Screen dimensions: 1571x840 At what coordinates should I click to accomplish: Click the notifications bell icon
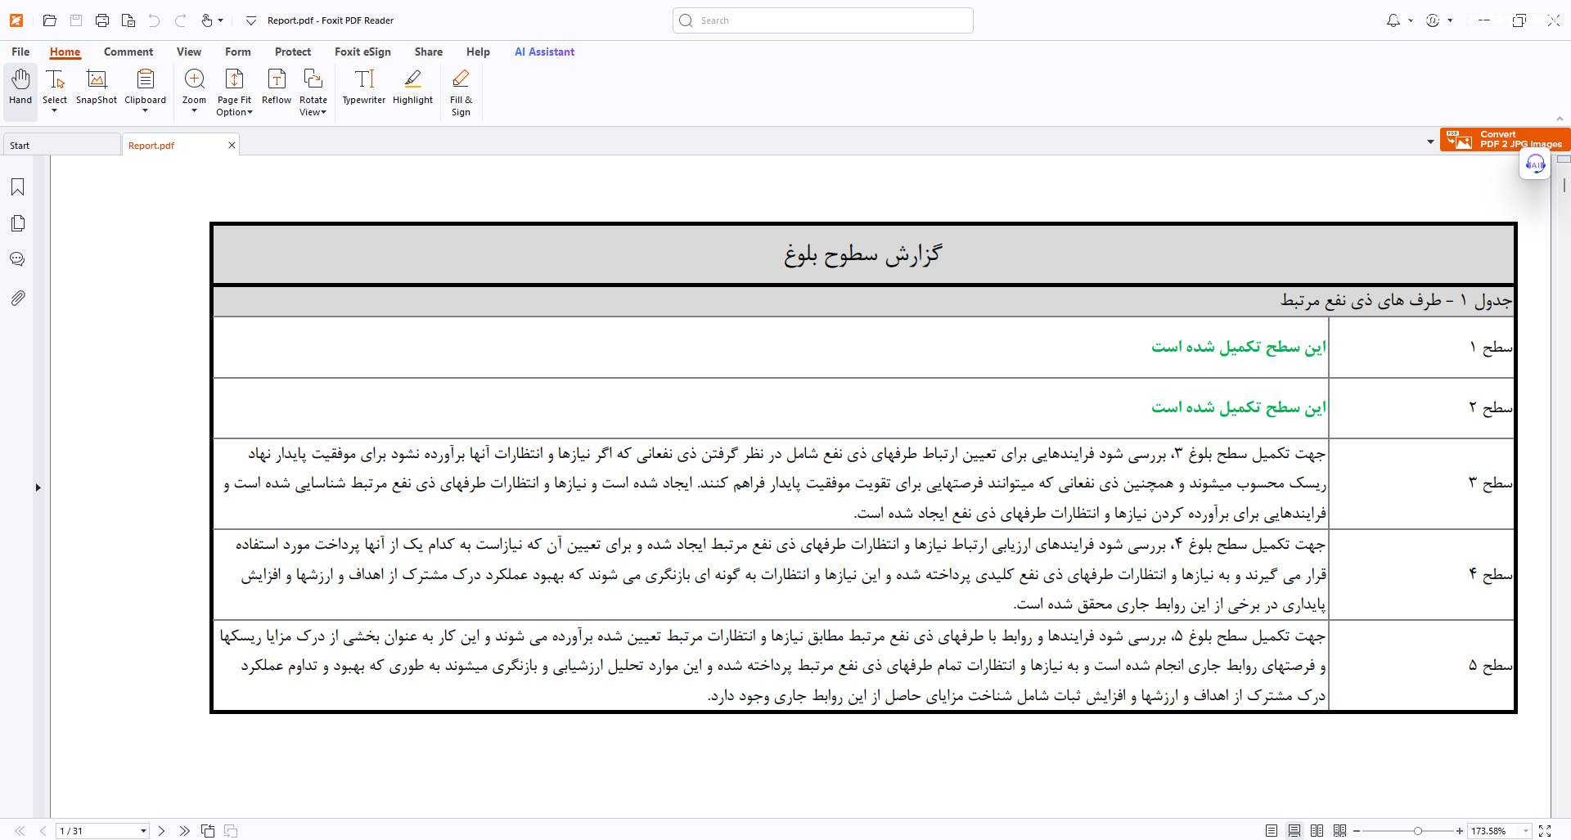(1393, 20)
